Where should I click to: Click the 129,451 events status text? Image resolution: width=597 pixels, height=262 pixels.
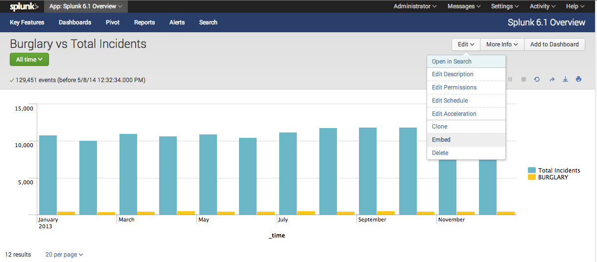[x=80, y=80]
